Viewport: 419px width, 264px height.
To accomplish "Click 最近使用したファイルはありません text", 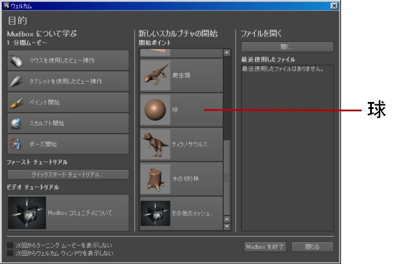I will pyautogui.click(x=283, y=69).
